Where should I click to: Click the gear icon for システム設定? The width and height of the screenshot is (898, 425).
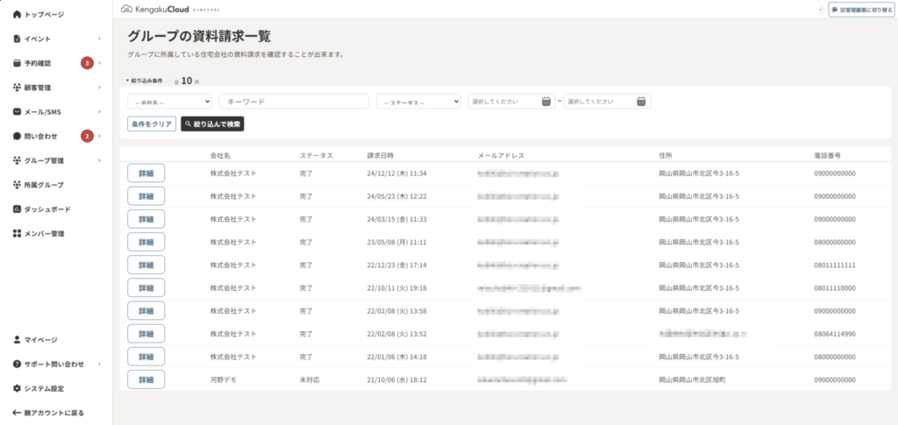pyautogui.click(x=17, y=388)
